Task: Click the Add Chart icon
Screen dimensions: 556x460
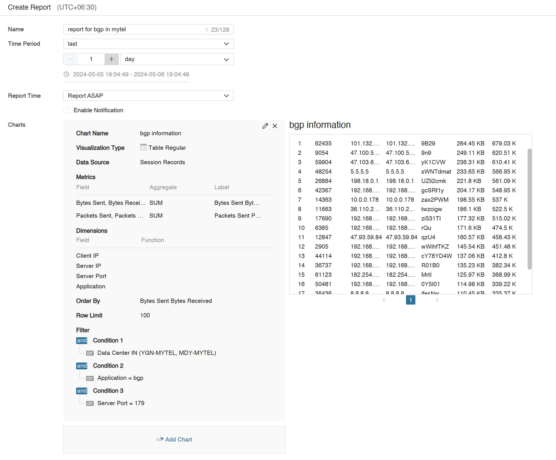Action: pos(160,439)
